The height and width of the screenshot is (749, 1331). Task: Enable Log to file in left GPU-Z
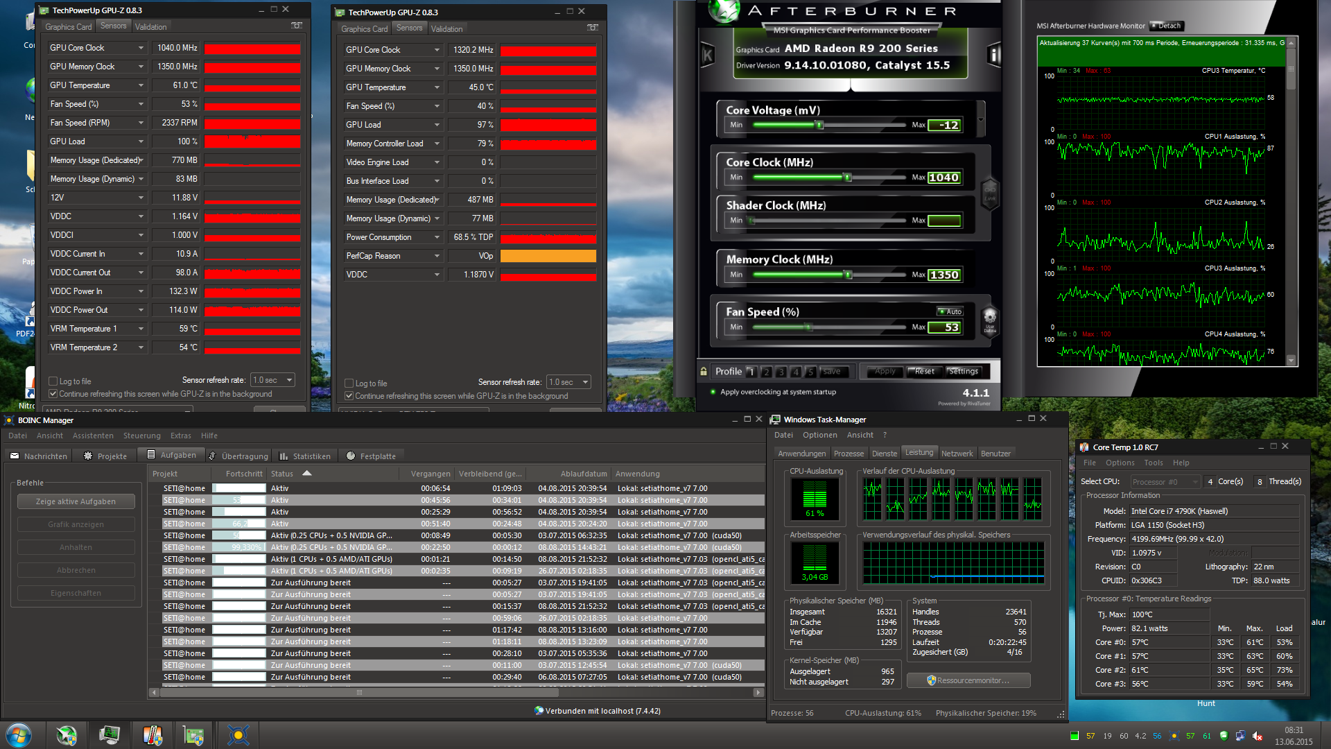(53, 381)
